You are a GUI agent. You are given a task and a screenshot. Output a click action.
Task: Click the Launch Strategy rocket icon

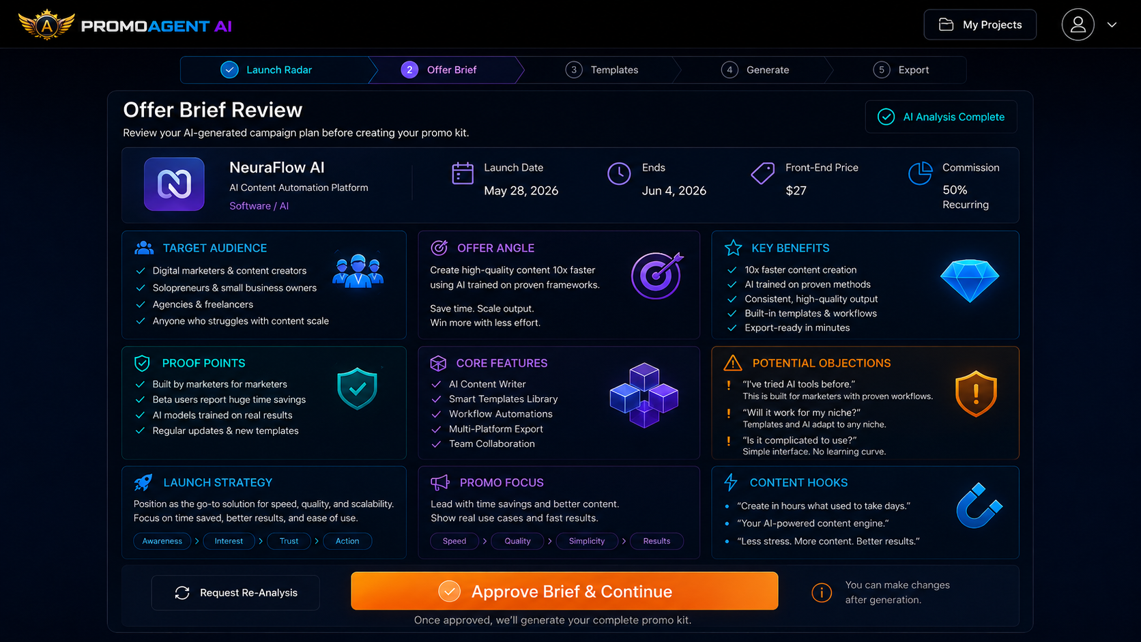143,482
